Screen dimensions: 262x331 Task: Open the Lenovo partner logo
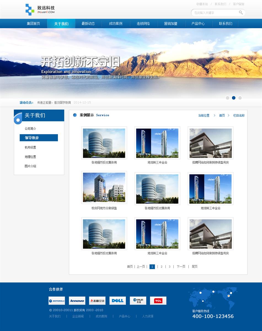pyautogui.click(x=77, y=301)
